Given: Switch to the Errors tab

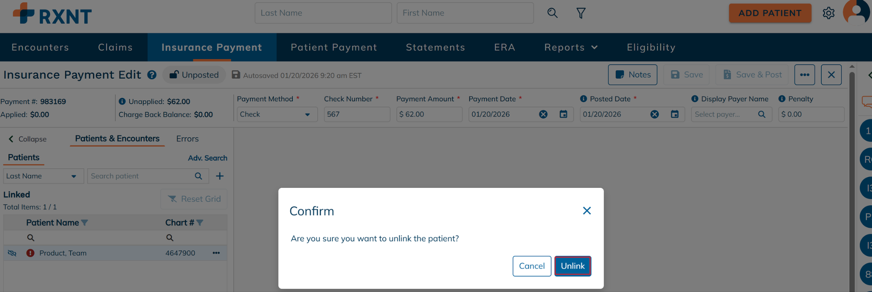Looking at the screenshot, I should pyautogui.click(x=187, y=139).
